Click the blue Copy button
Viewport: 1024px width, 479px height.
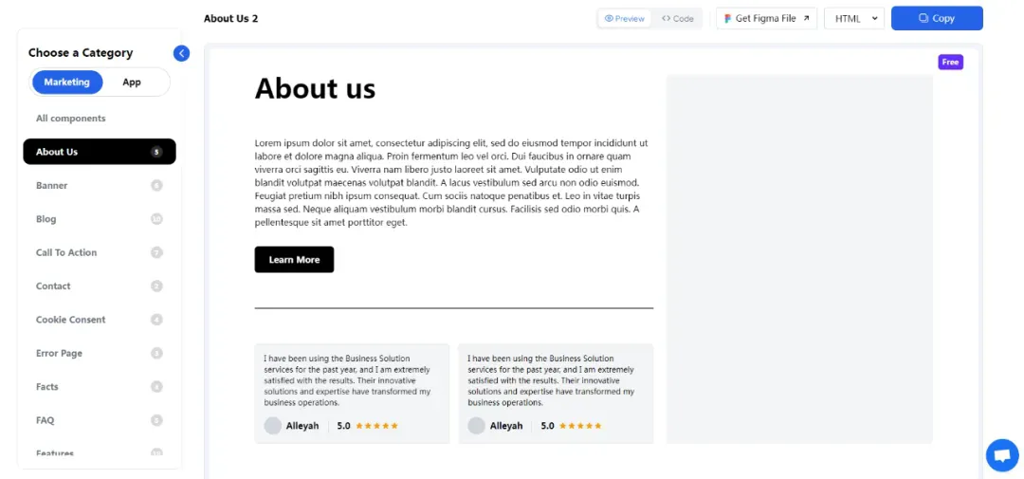pyautogui.click(x=937, y=18)
